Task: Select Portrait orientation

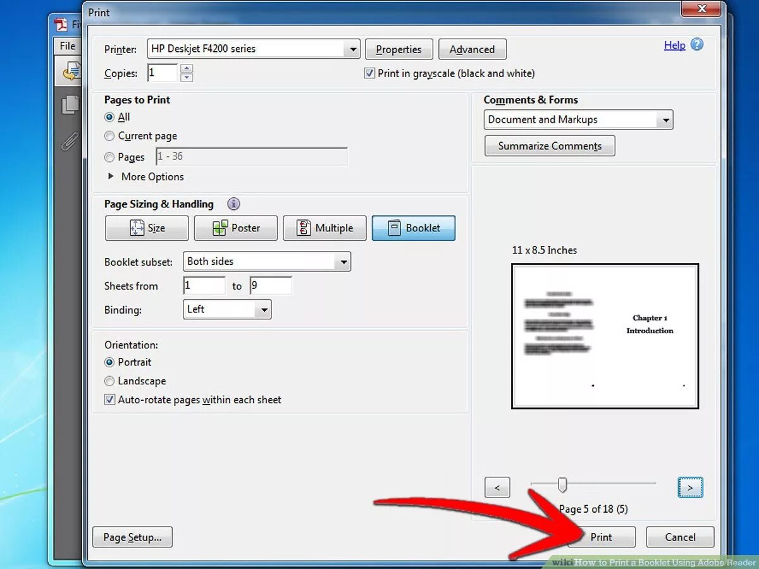Action: (x=109, y=362)
